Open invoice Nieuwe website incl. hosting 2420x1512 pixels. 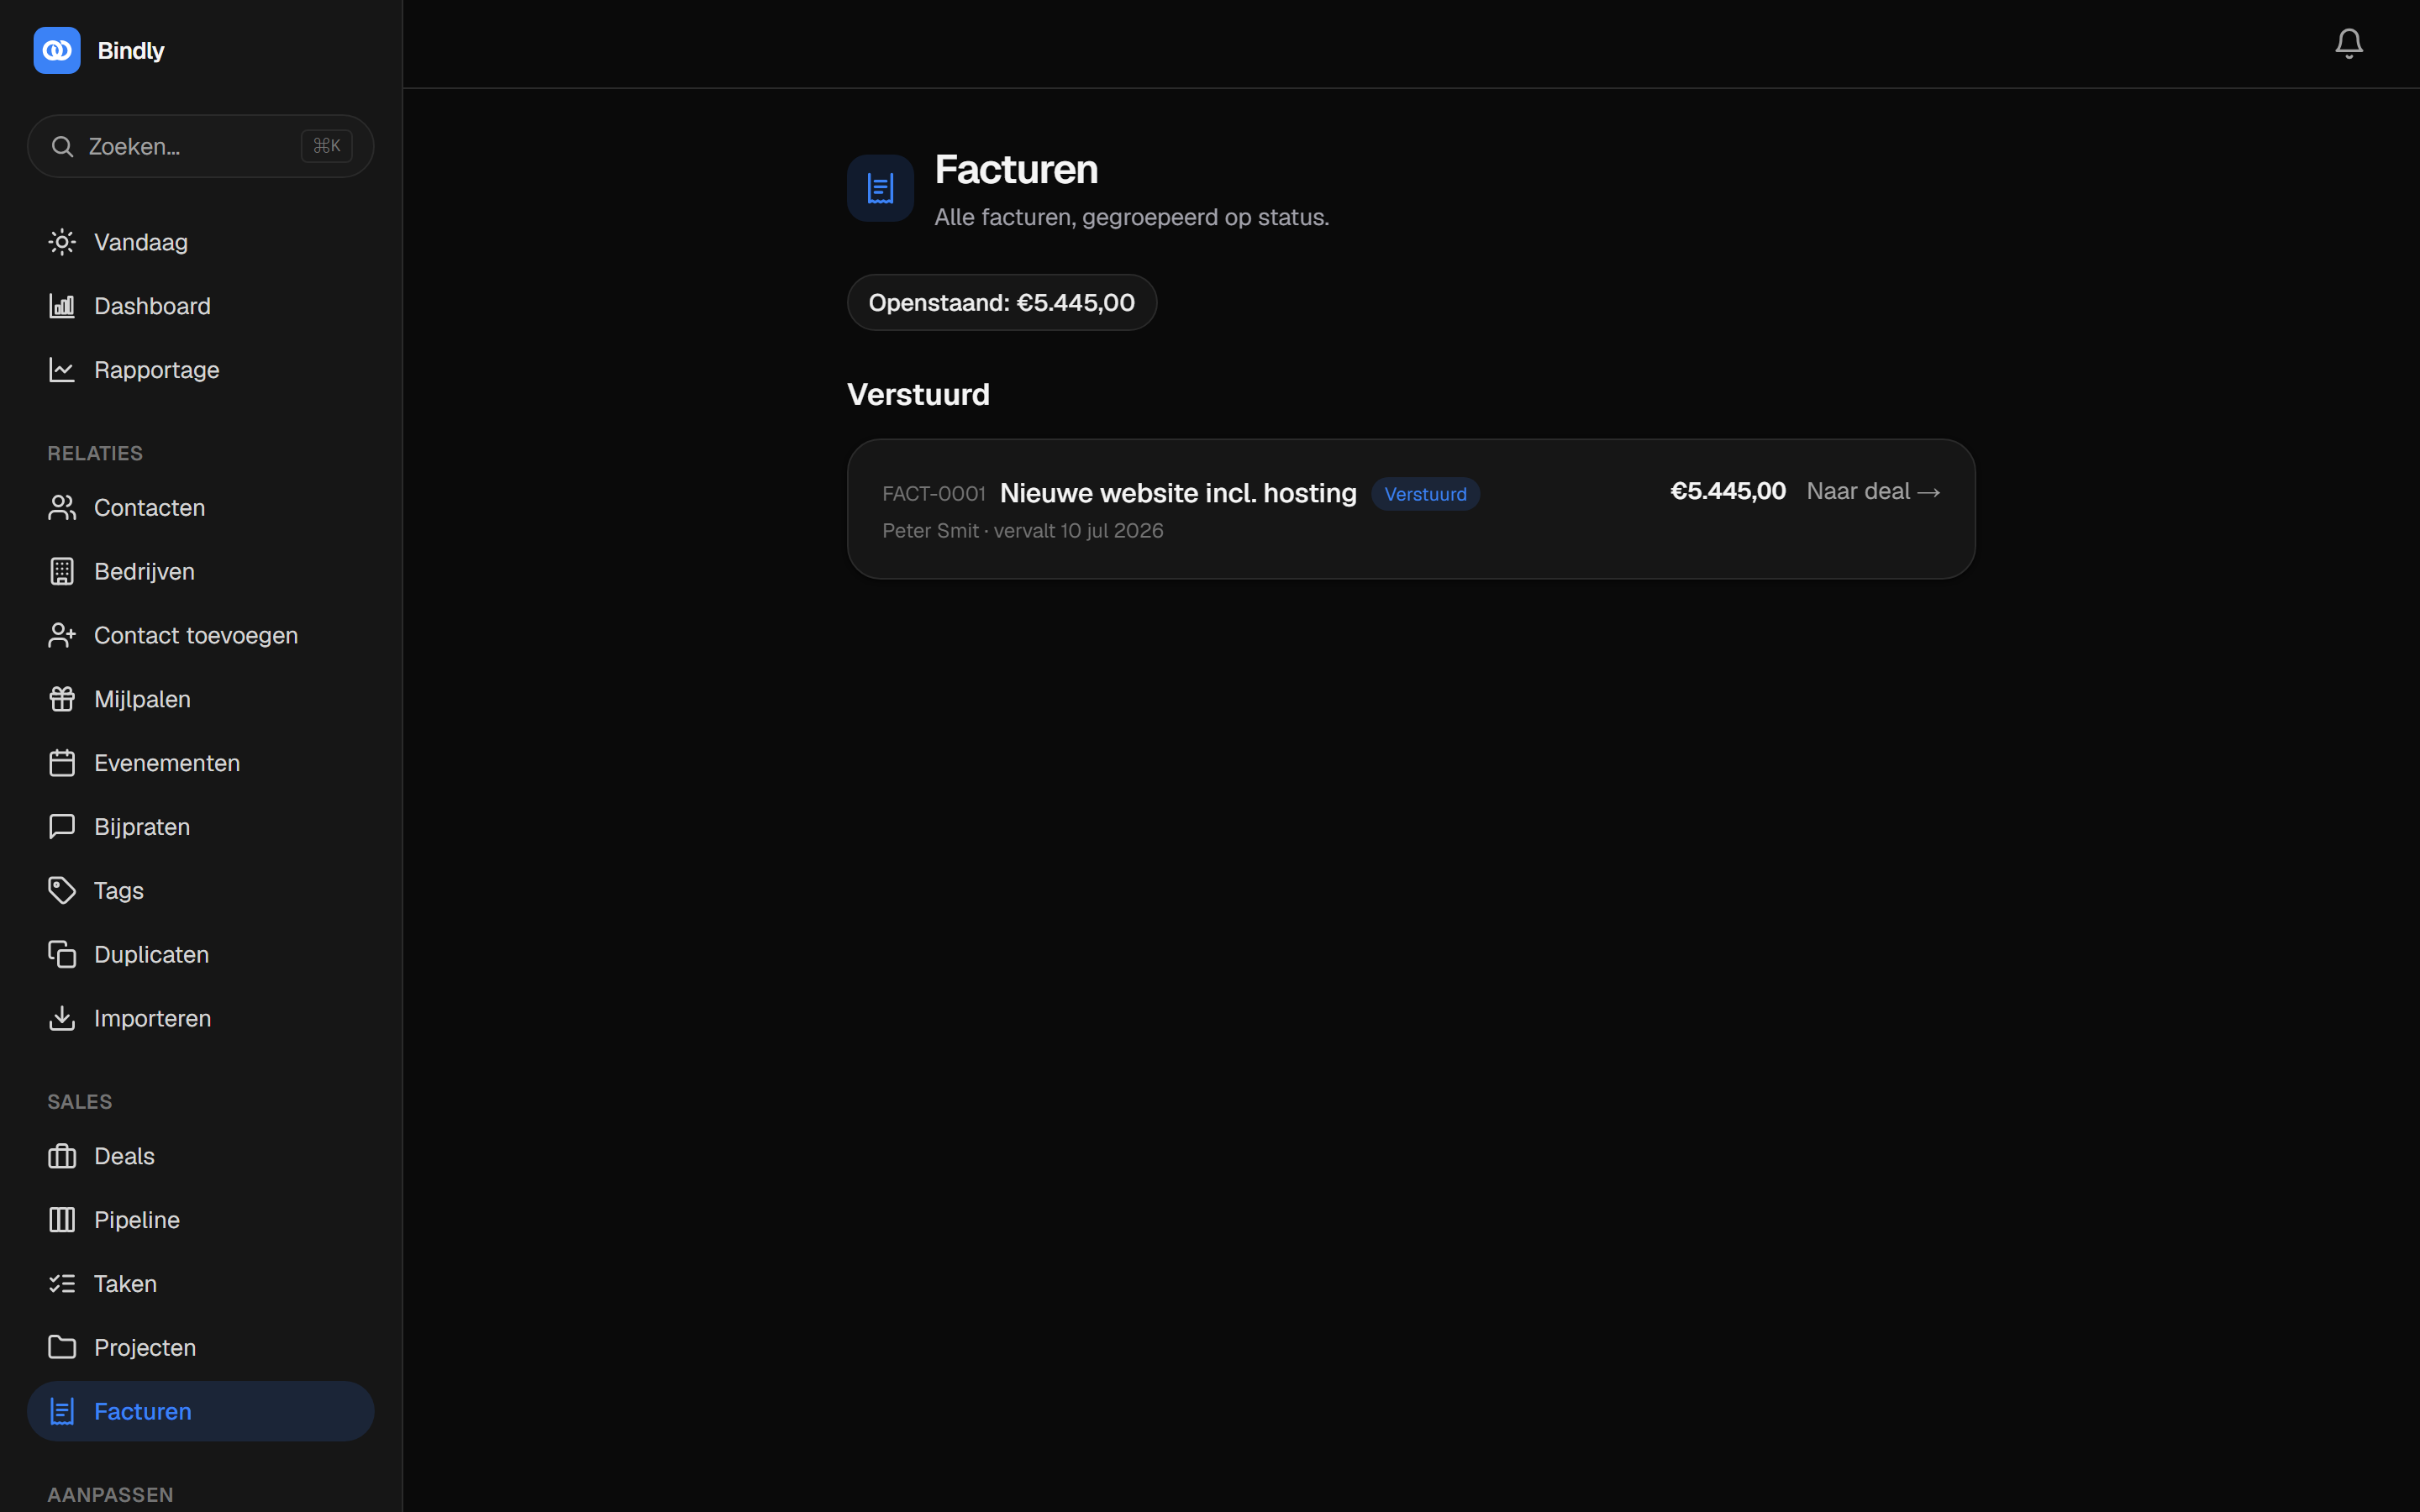[x=1178, y=493]
